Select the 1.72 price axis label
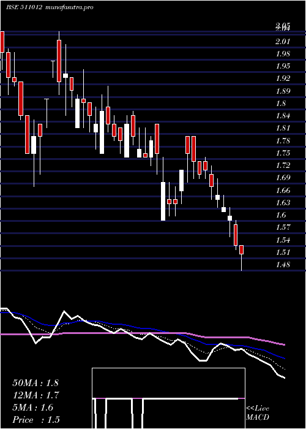Screen dimensions: 306x429 tap(283, 165)
